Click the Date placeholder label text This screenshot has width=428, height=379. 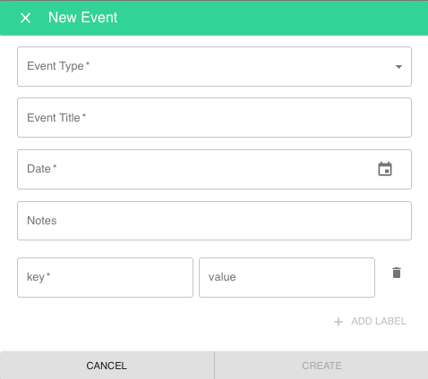tap(42, 169)
